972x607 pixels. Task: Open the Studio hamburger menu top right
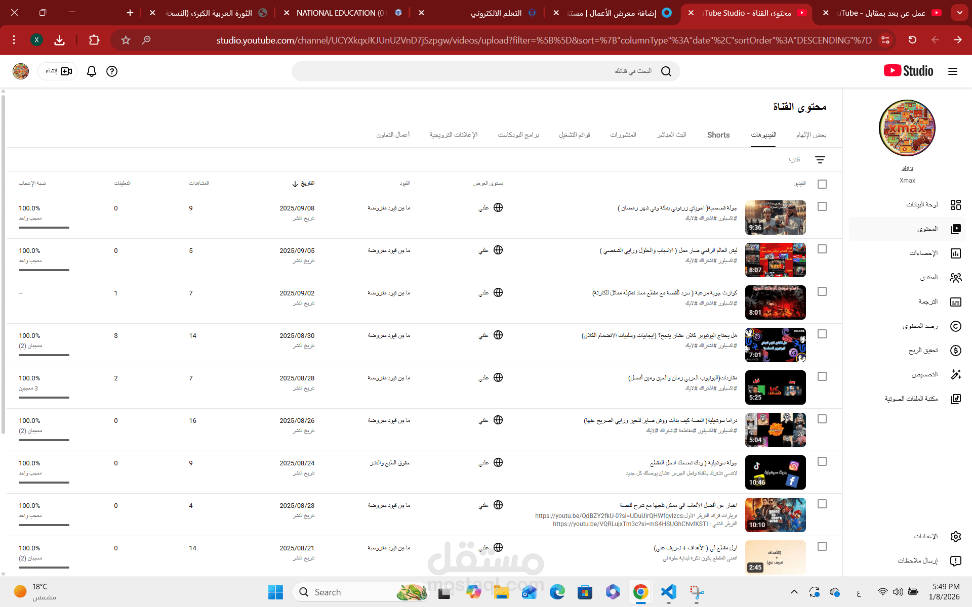pyautogui.click(x=954, y=71)
